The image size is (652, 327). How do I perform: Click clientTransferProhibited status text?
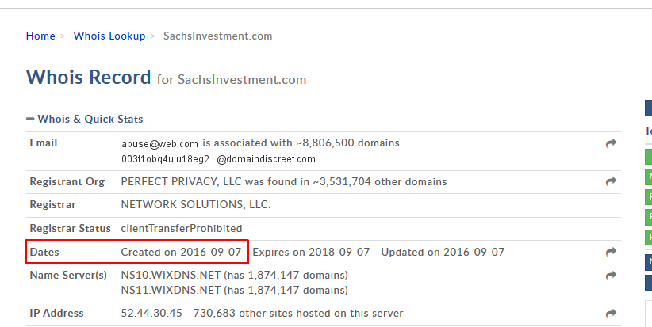click(x=182, y=228)
